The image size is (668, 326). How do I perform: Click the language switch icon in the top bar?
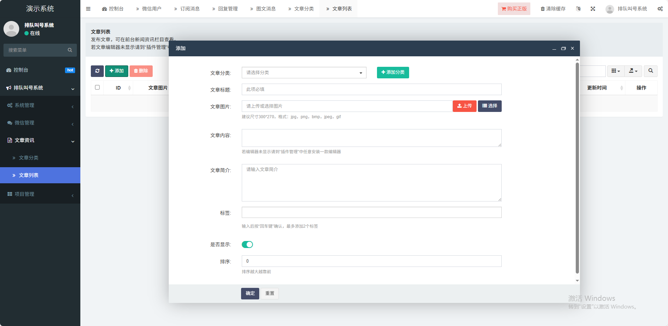pyautogui.click(x=578, y=9)
